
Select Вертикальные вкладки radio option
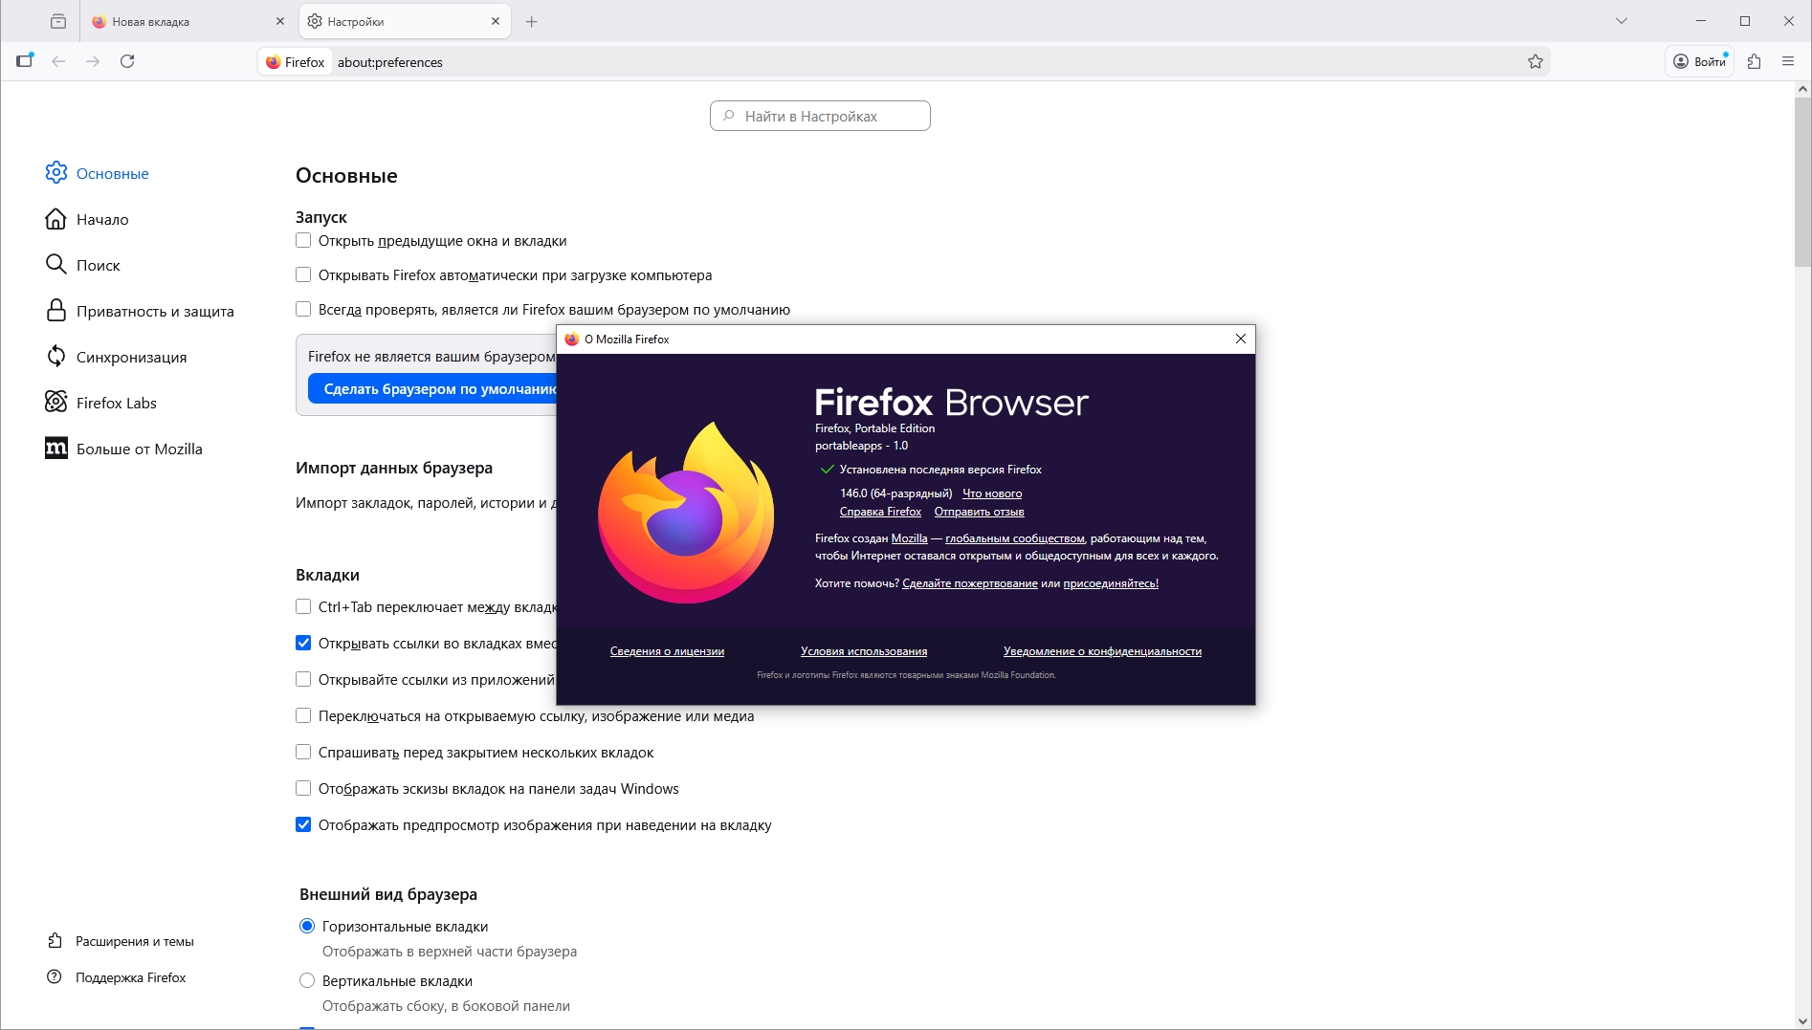click(307, 981)
